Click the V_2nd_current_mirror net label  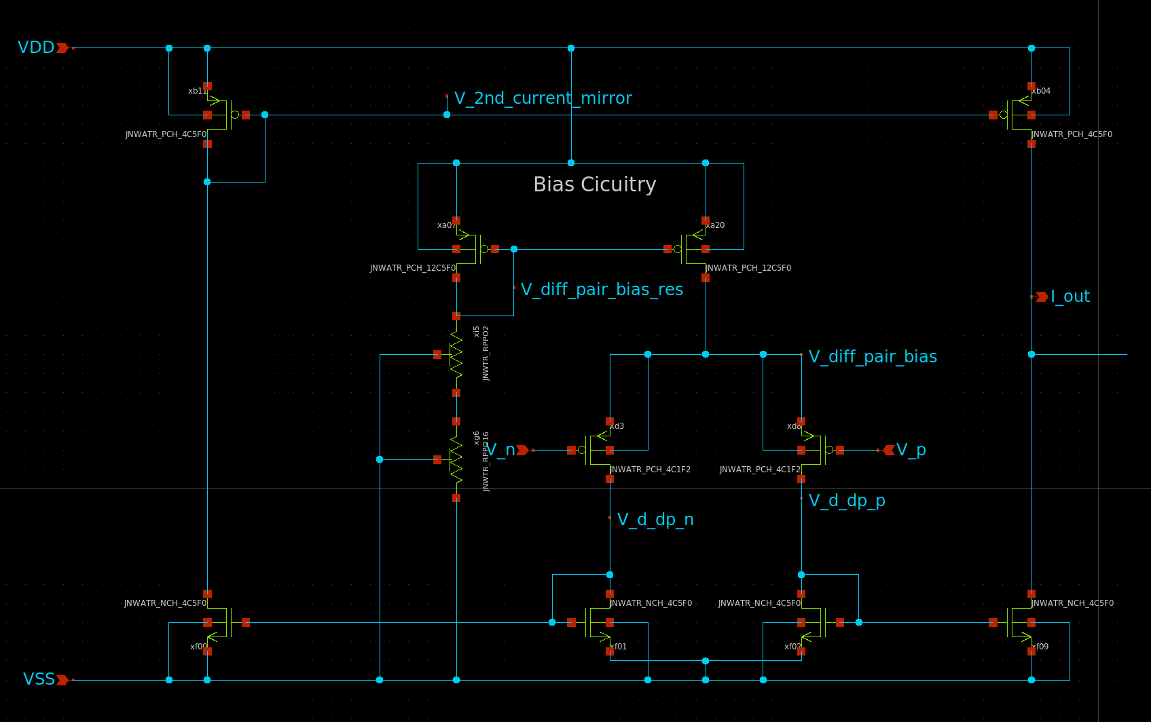[543, 98]
